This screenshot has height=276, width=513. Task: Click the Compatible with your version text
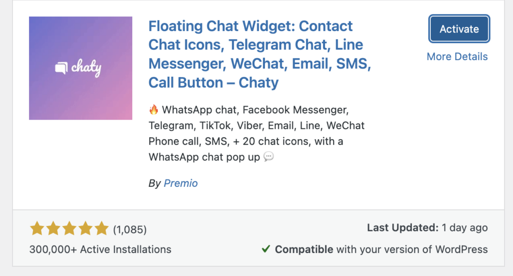pyautogui.click(x=381, y=249)
